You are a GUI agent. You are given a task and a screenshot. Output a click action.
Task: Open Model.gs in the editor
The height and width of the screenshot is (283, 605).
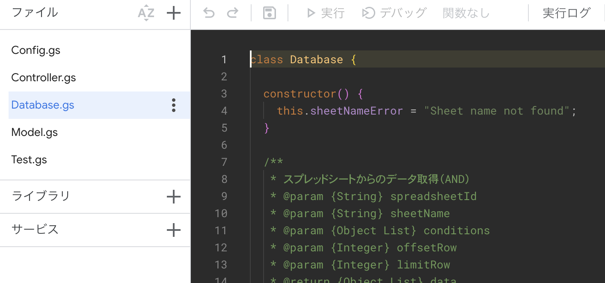coord(35,132)
